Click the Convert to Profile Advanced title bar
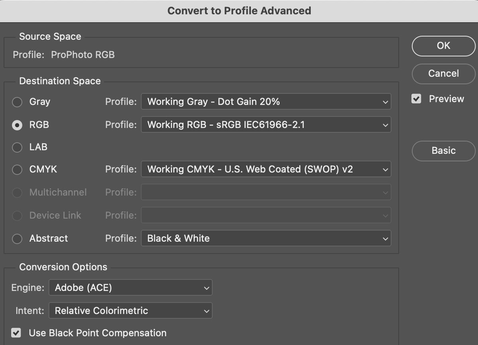 click(239, 11)
